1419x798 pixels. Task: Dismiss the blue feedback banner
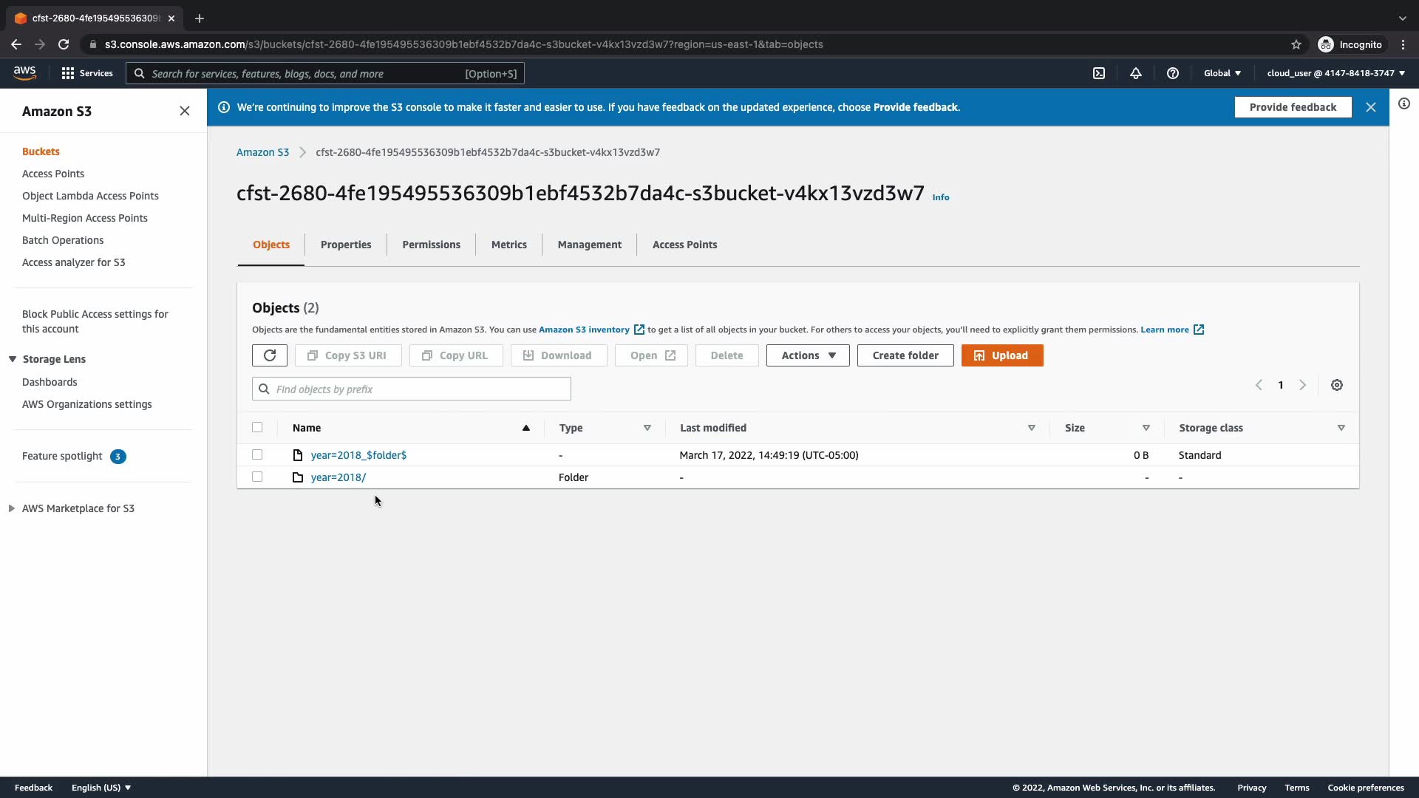point(1371,107)
